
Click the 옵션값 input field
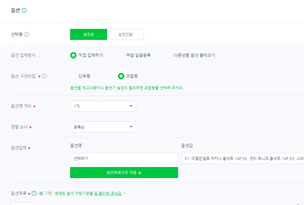(242, 158)
